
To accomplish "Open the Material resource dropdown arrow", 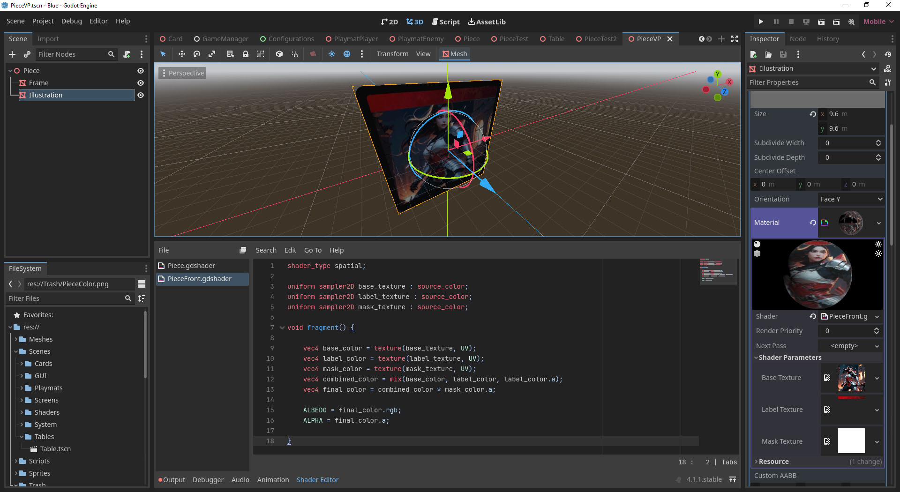I will click(878, 223).
